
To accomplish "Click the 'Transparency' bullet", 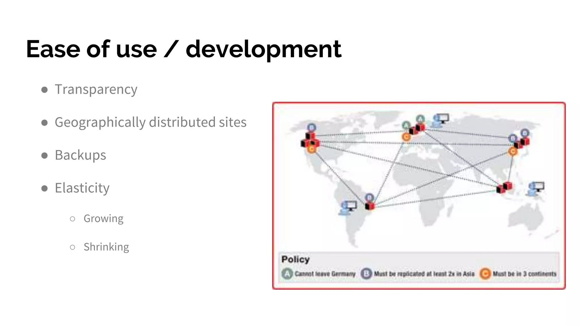I will click(96, 90).
